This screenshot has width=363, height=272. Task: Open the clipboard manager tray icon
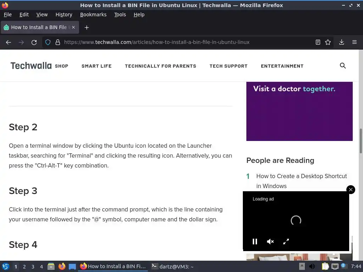point(325,266)
